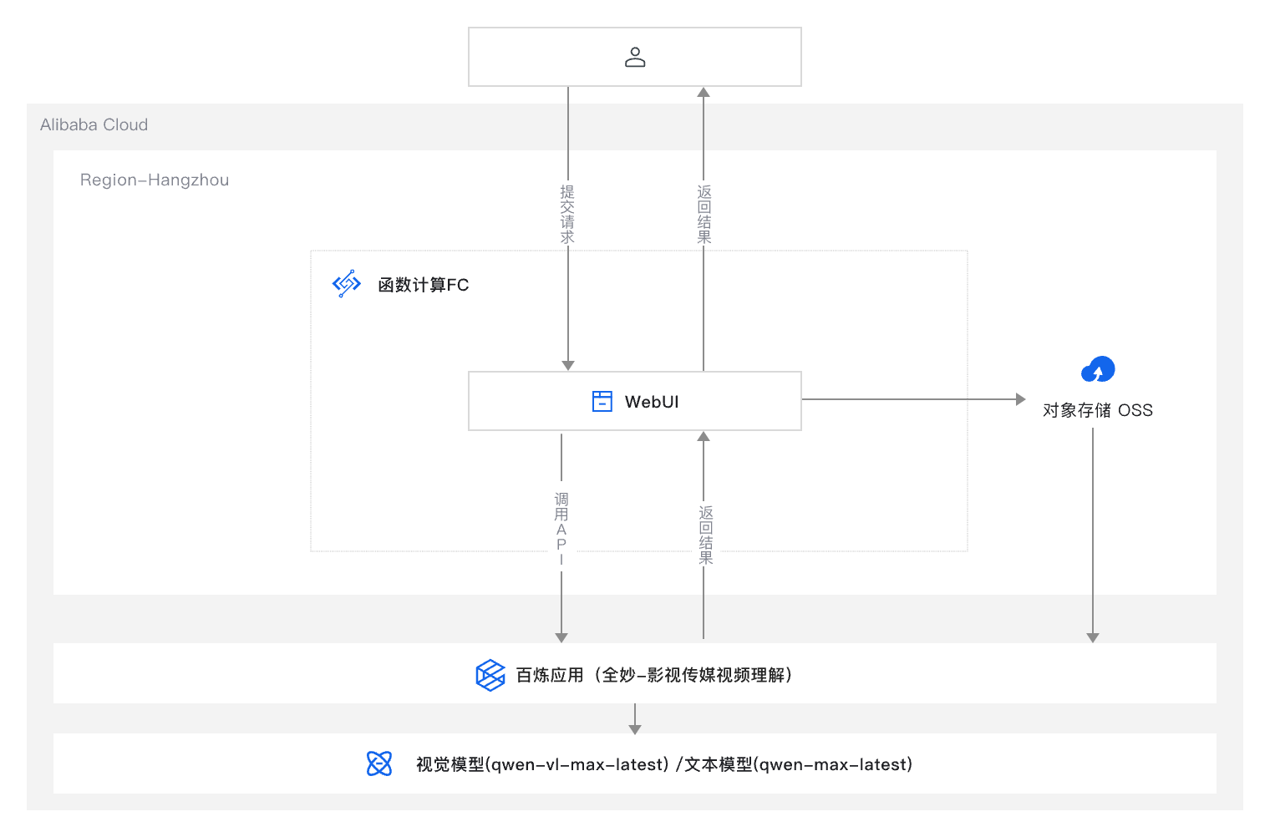Select the vision model atom icon

[x=379, y=763]
